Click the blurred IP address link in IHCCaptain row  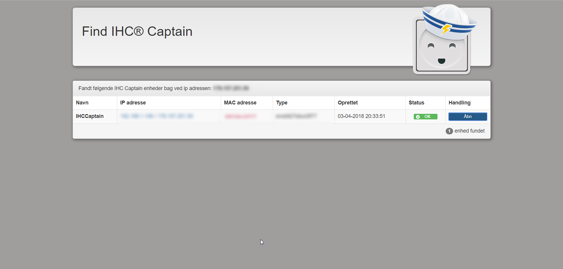pos(157,116)
